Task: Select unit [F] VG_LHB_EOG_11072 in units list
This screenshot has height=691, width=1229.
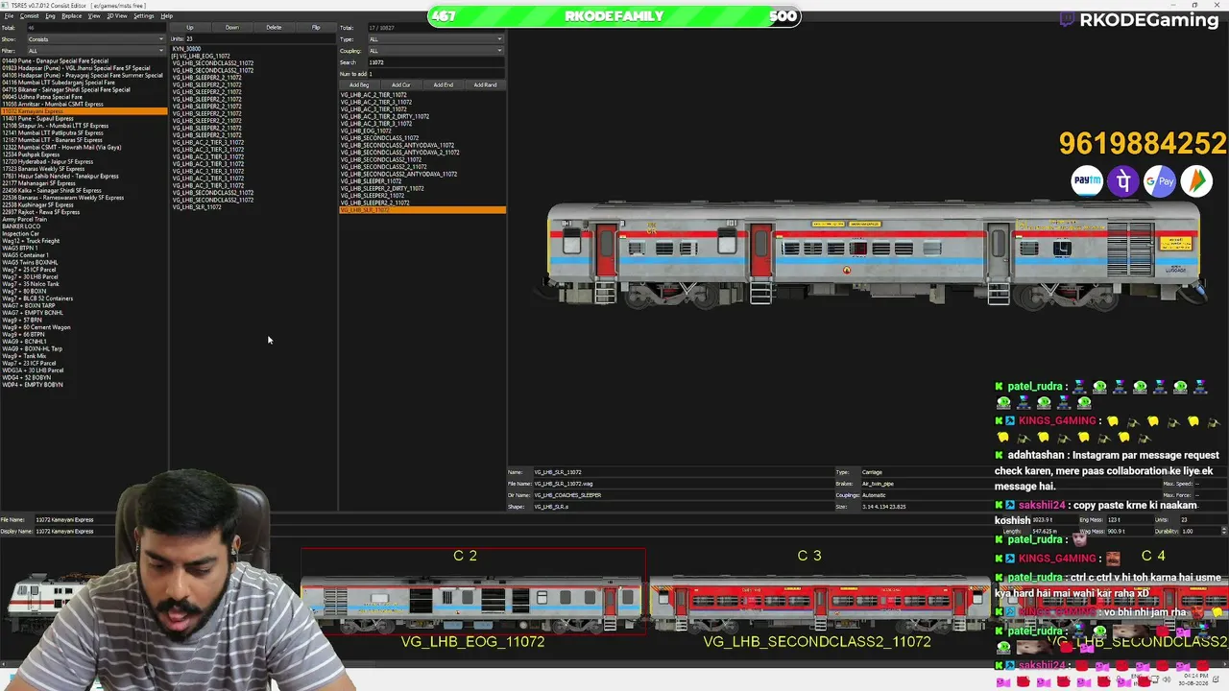Action: pyautogui.click(x=201, y=57)
